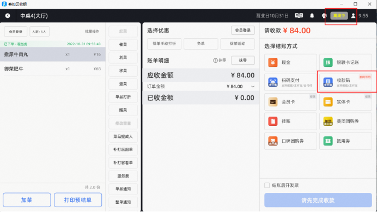The height and width of the screenshot is (212, 377).
Task: Click the 已收金额 ¥ 0.00 row
Action: click(x=201, y=98)
